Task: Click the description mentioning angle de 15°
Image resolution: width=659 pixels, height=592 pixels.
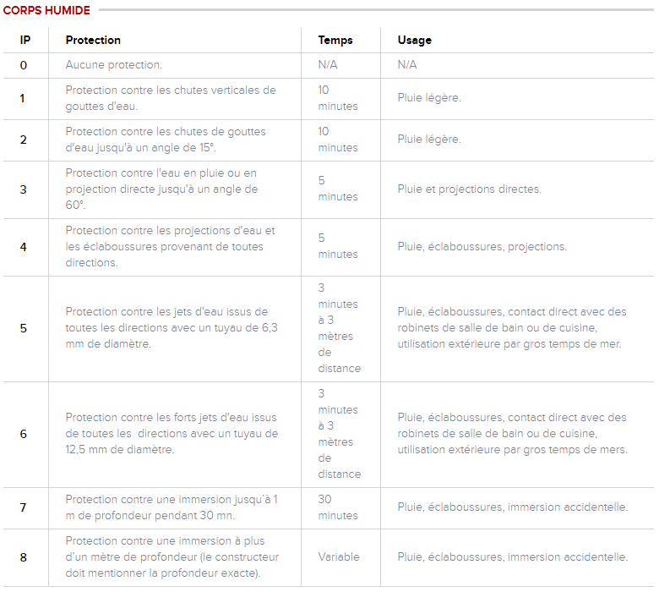Action: (x=165, y=140)
